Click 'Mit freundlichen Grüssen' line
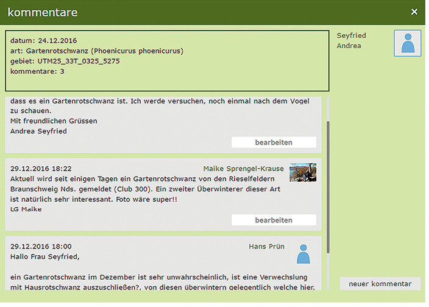Screen dimensions: 429x307 54,121
